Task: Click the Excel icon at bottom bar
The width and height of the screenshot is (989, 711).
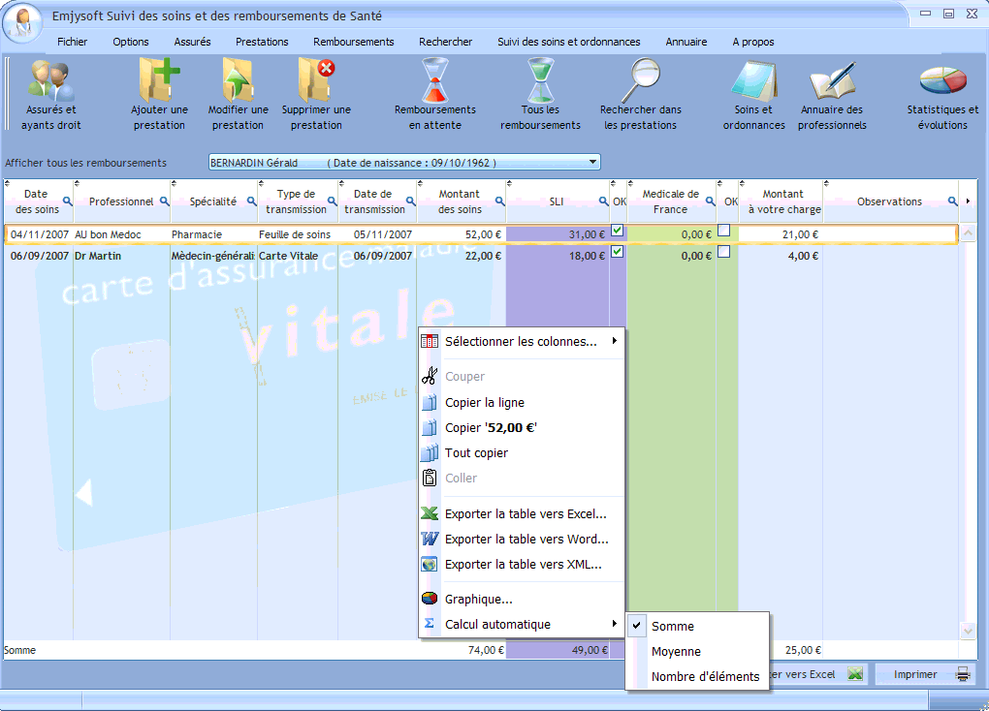Action: click(x=854, y=674)
